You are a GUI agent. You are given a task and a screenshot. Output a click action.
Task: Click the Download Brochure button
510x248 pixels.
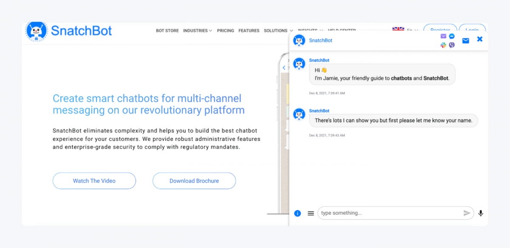[194, 181]
